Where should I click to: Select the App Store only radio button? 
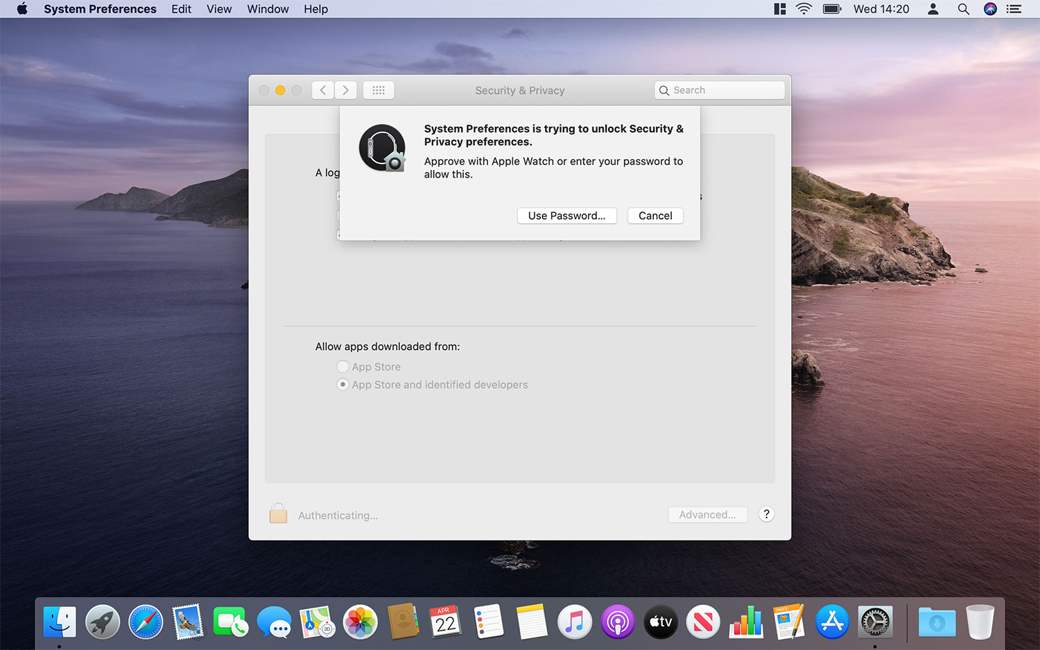(x=343, y=367)
